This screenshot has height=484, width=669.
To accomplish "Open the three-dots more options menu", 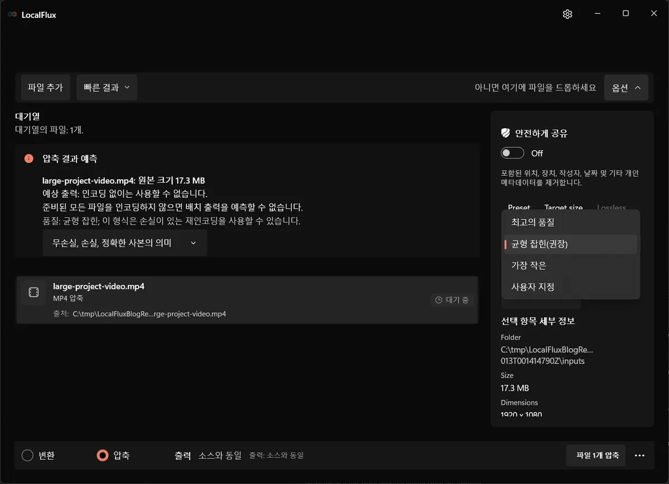I will (x=639, y=456).
